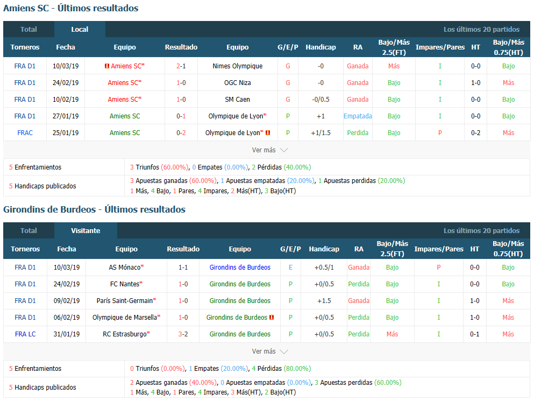Click the date 09/02/19

(66, 301)
